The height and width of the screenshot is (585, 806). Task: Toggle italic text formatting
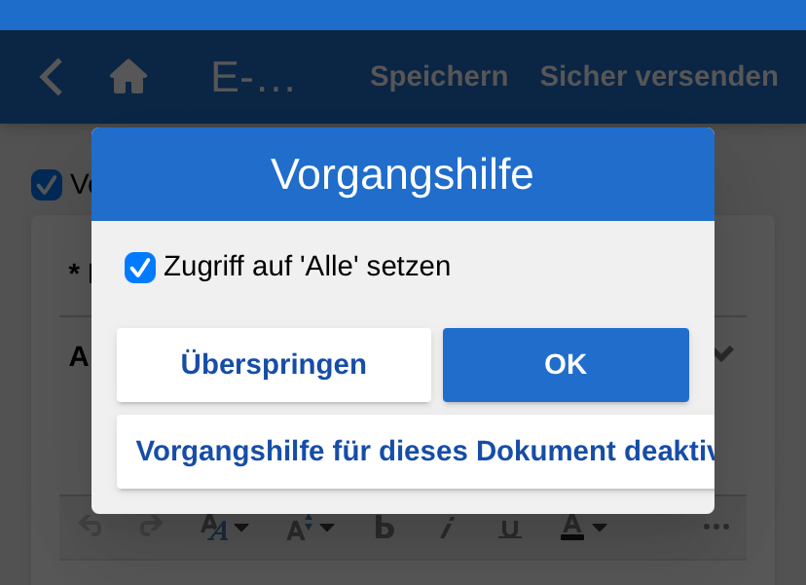coord(447,528)
